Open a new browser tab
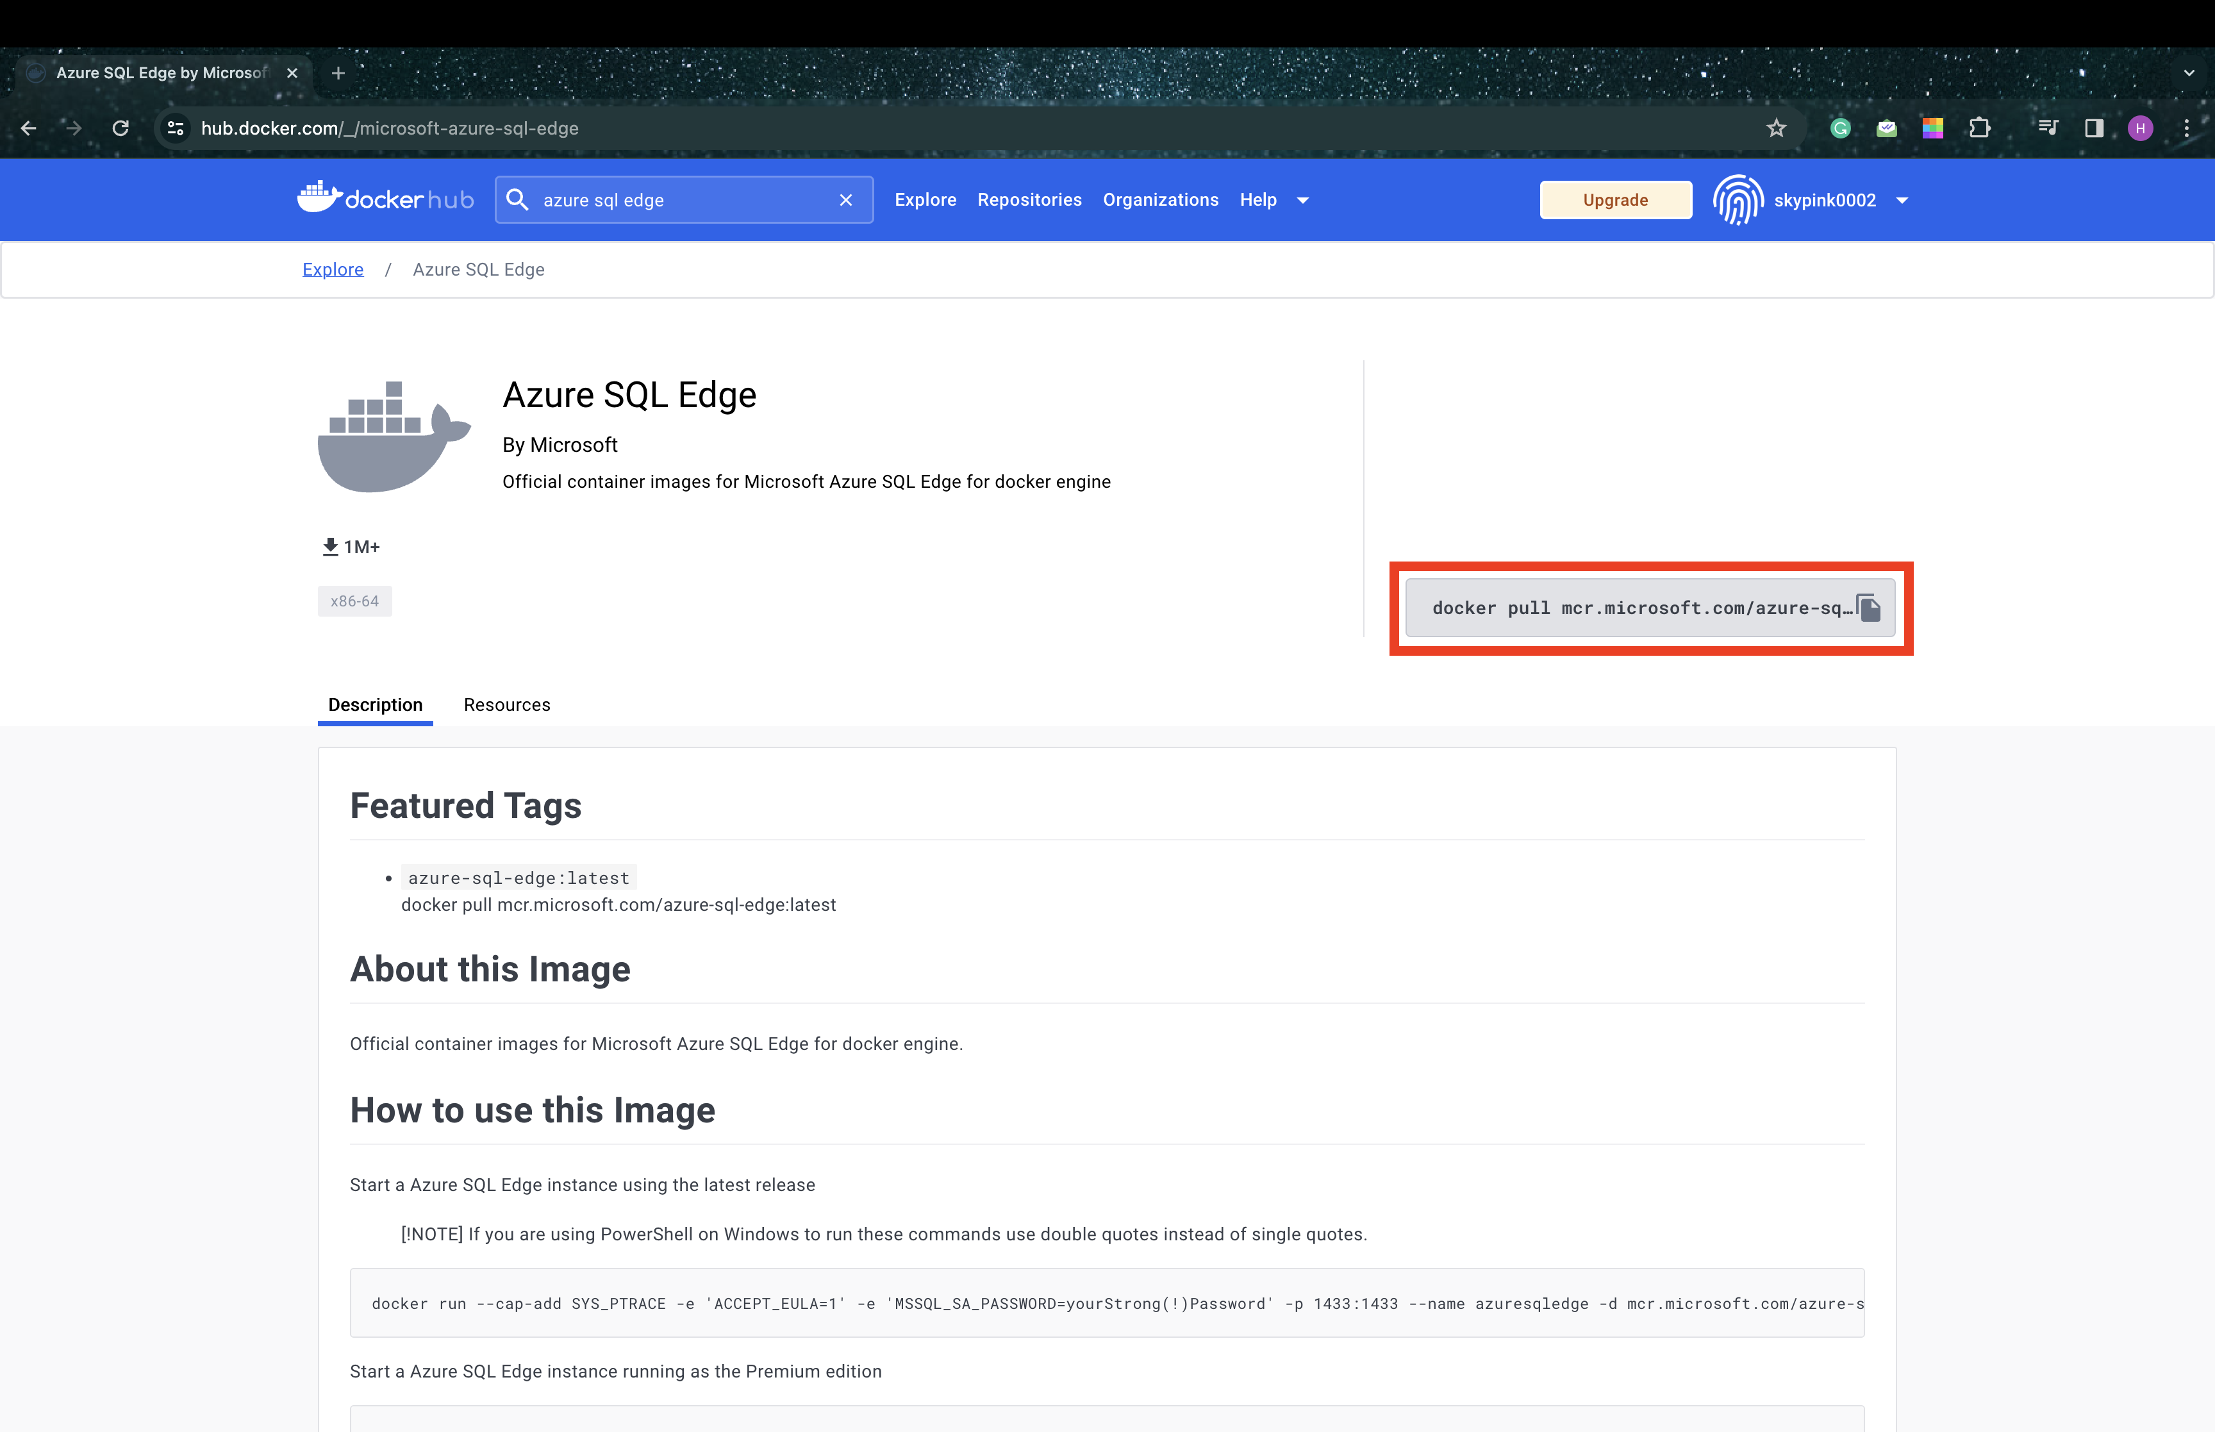 coord(338,72)
